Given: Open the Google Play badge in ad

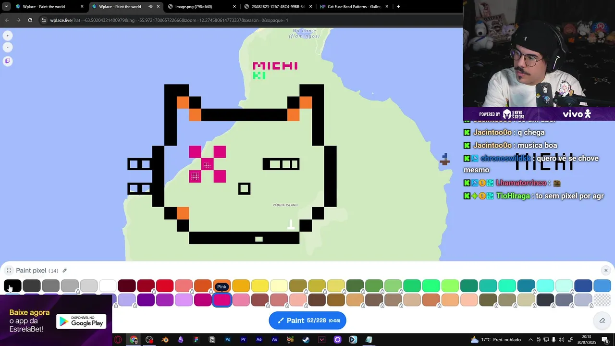Looking at the screenshot, I should pos(81,321).
